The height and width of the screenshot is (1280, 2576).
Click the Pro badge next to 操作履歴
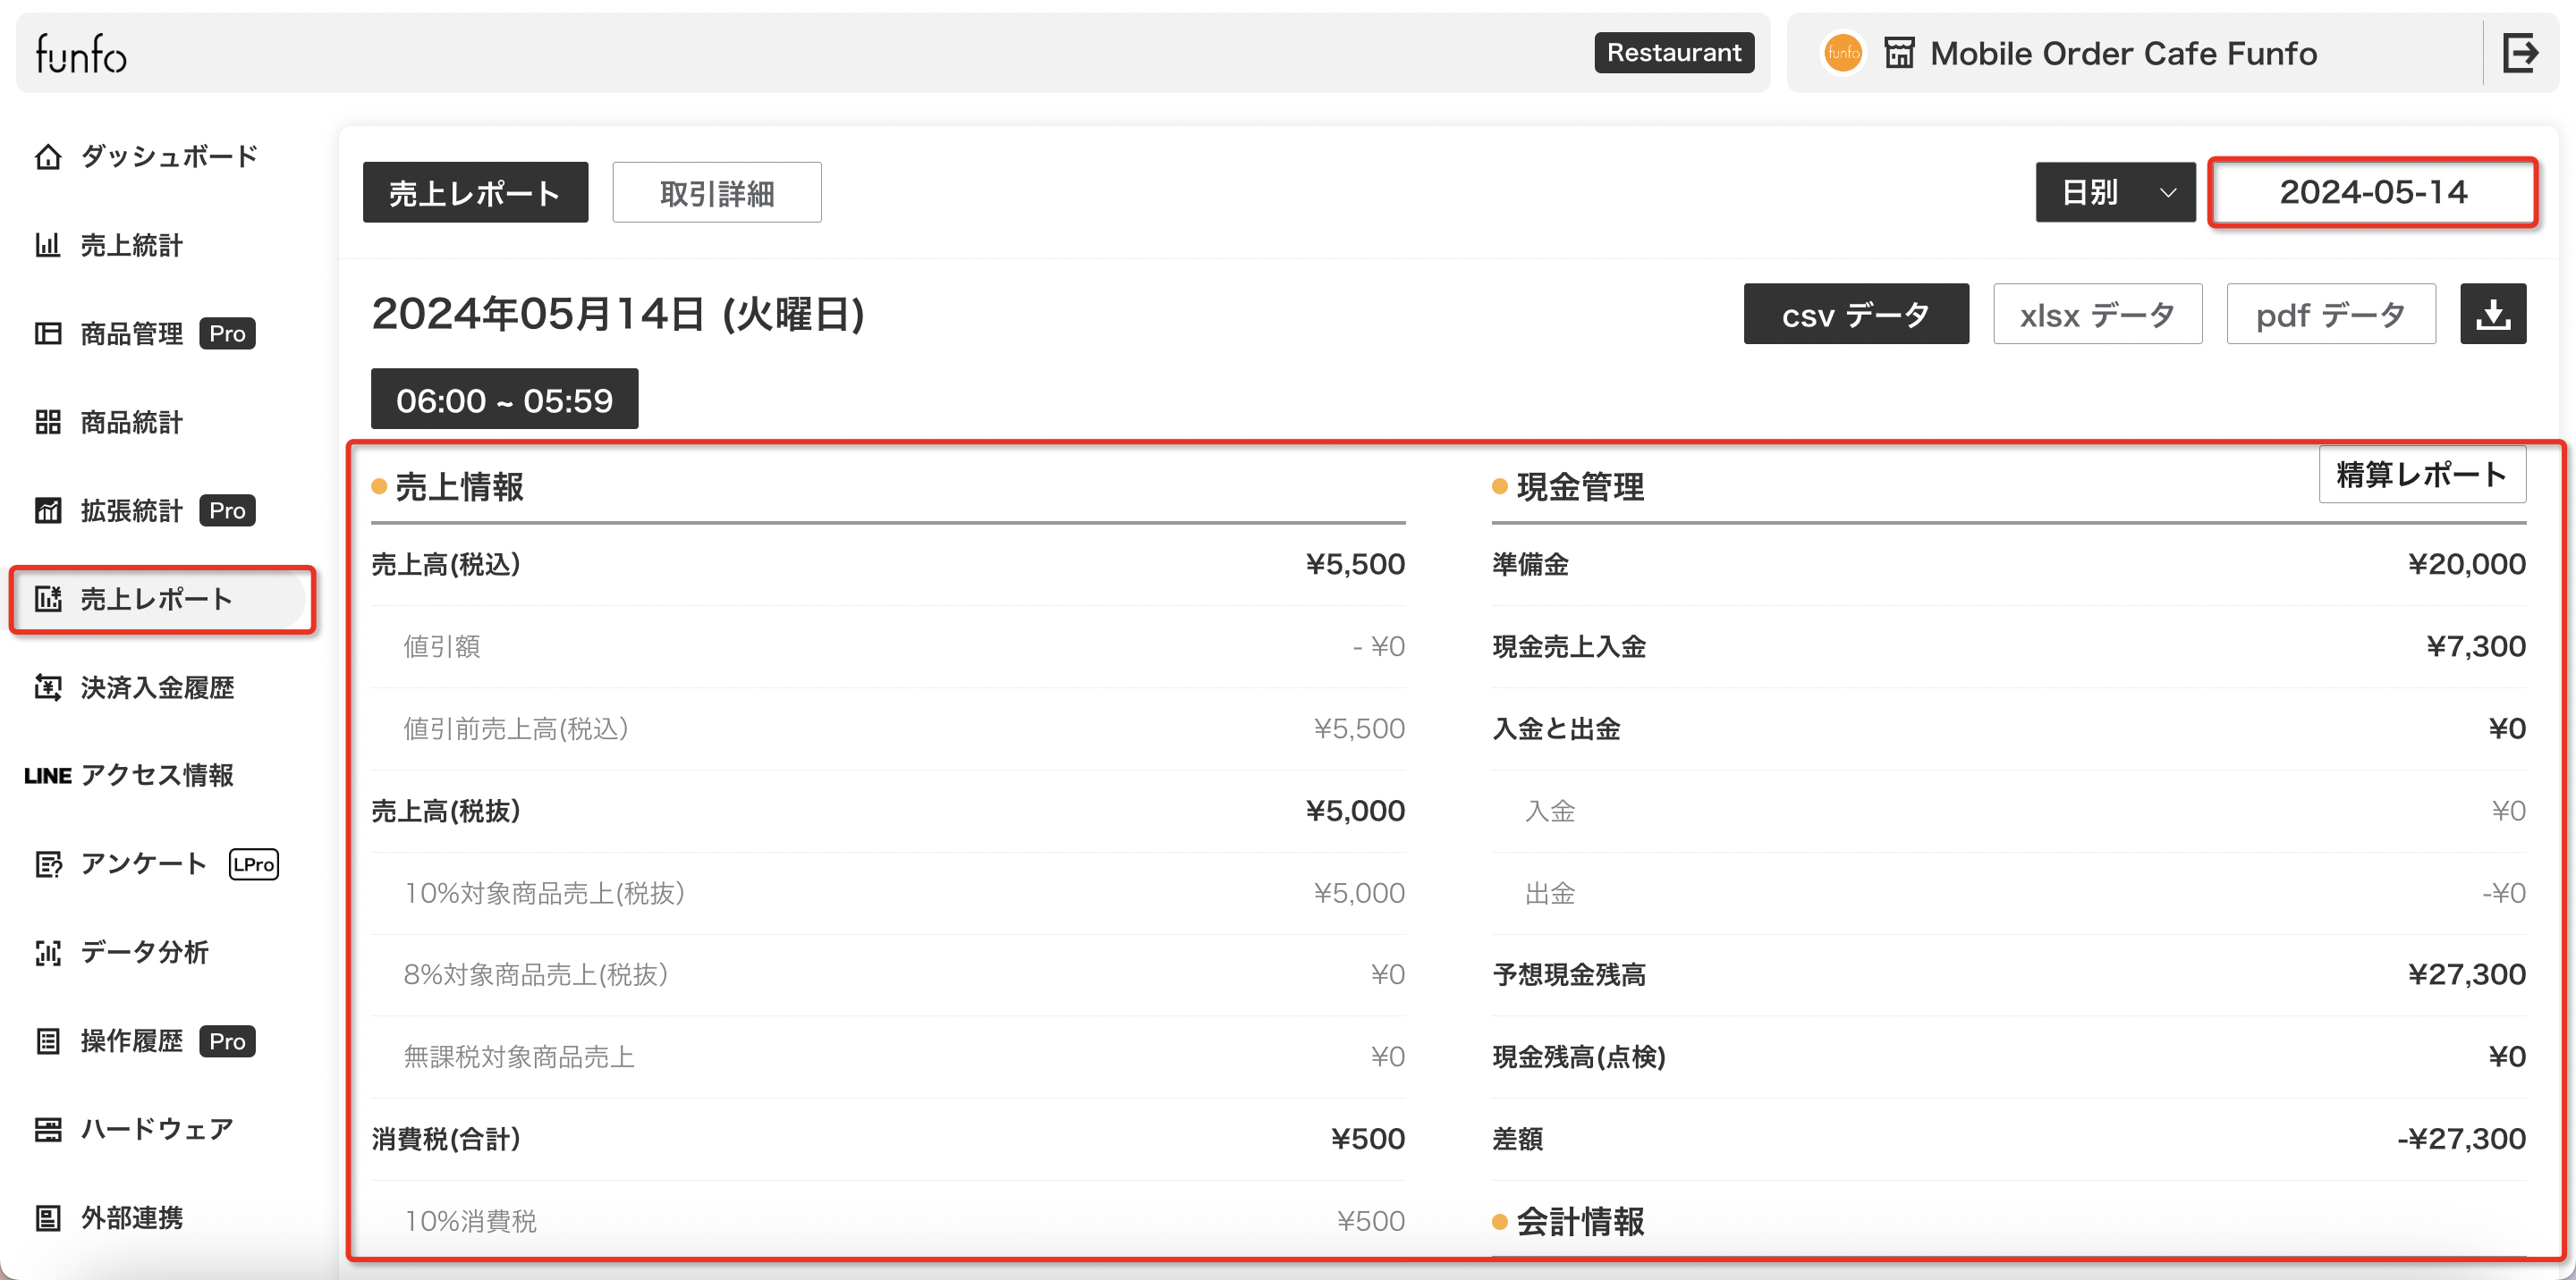point(228,1041)
